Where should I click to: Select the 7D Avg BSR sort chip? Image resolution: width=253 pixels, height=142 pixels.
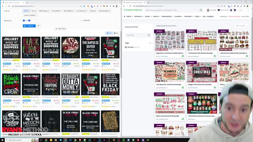click(56, 11)
